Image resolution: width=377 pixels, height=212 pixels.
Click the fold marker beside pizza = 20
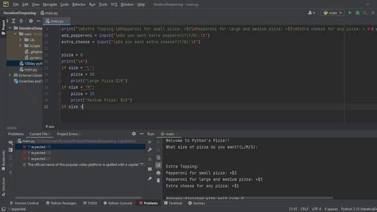pyautogui.click(x=60, y=74)
